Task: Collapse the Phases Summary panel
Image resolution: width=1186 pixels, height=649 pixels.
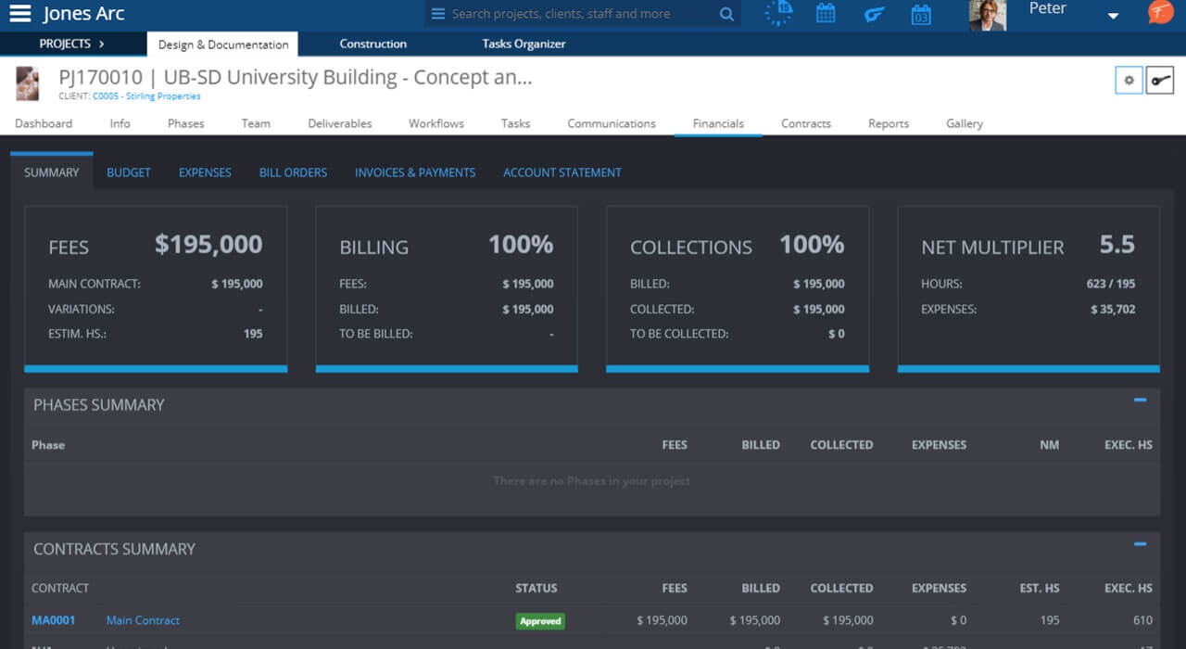Action: 1140,401
